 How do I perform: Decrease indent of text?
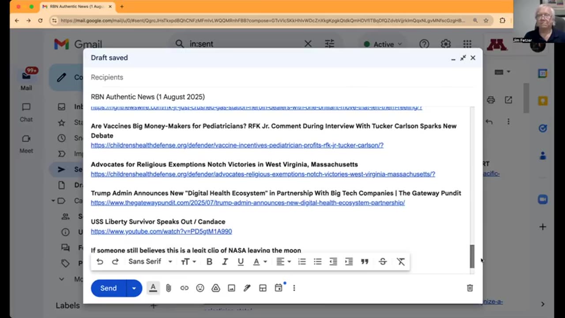click(x=333, y=261)
